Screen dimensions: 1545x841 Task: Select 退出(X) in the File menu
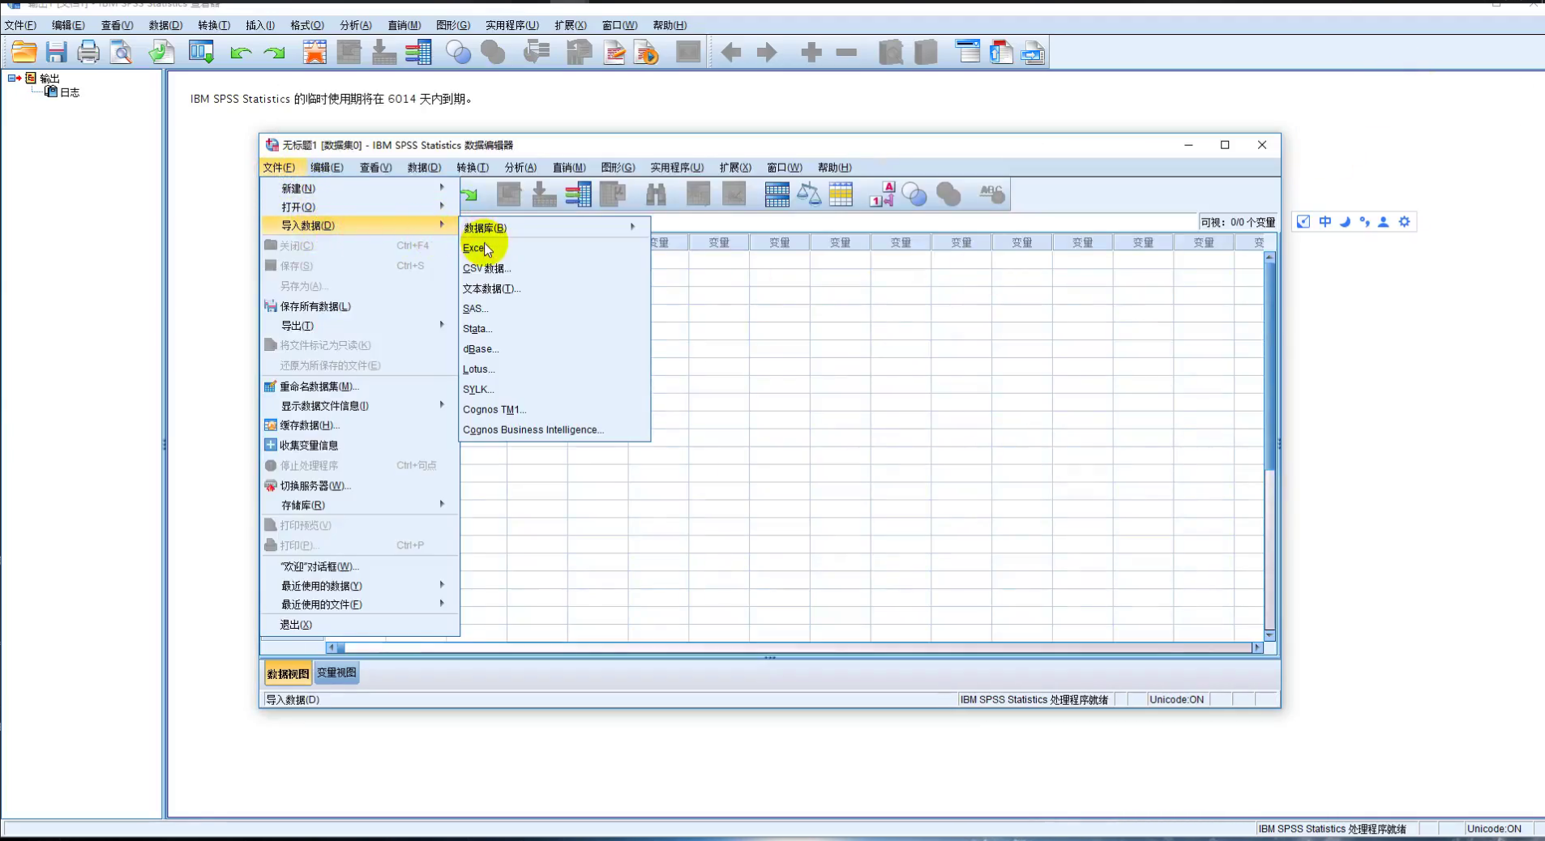[360, 625]
